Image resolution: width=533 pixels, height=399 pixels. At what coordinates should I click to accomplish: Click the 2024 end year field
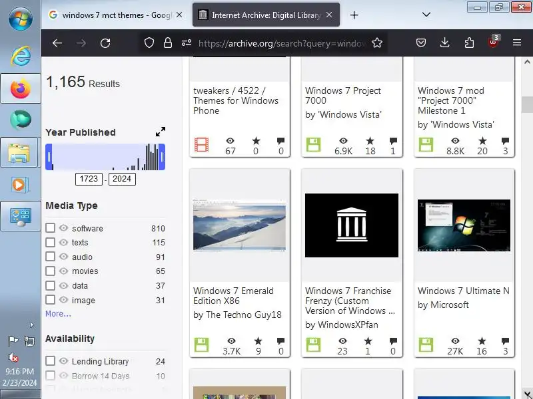click(122, 179)
